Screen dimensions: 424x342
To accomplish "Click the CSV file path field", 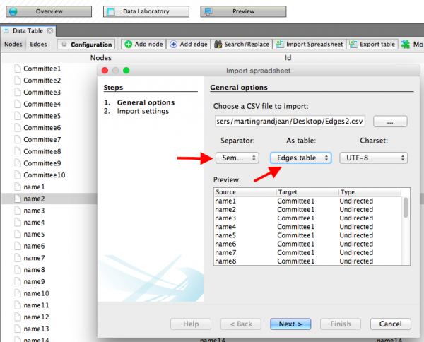I will pos(290,122).
